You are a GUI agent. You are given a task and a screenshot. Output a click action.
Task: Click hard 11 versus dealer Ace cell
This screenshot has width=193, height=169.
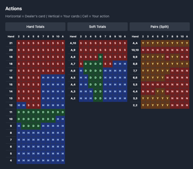[63, 112]
